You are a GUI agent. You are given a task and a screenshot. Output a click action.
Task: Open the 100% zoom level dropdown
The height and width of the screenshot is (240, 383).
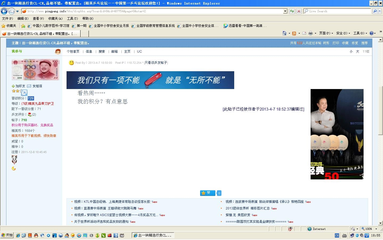376,229
